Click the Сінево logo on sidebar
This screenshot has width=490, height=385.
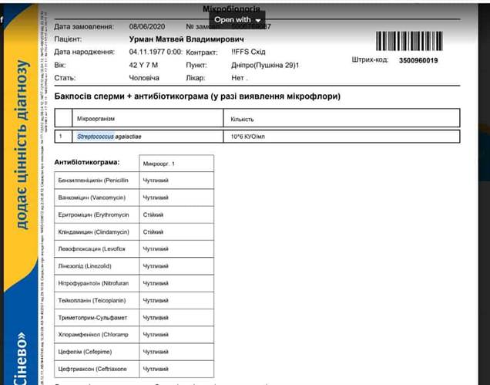pos(21,359)
